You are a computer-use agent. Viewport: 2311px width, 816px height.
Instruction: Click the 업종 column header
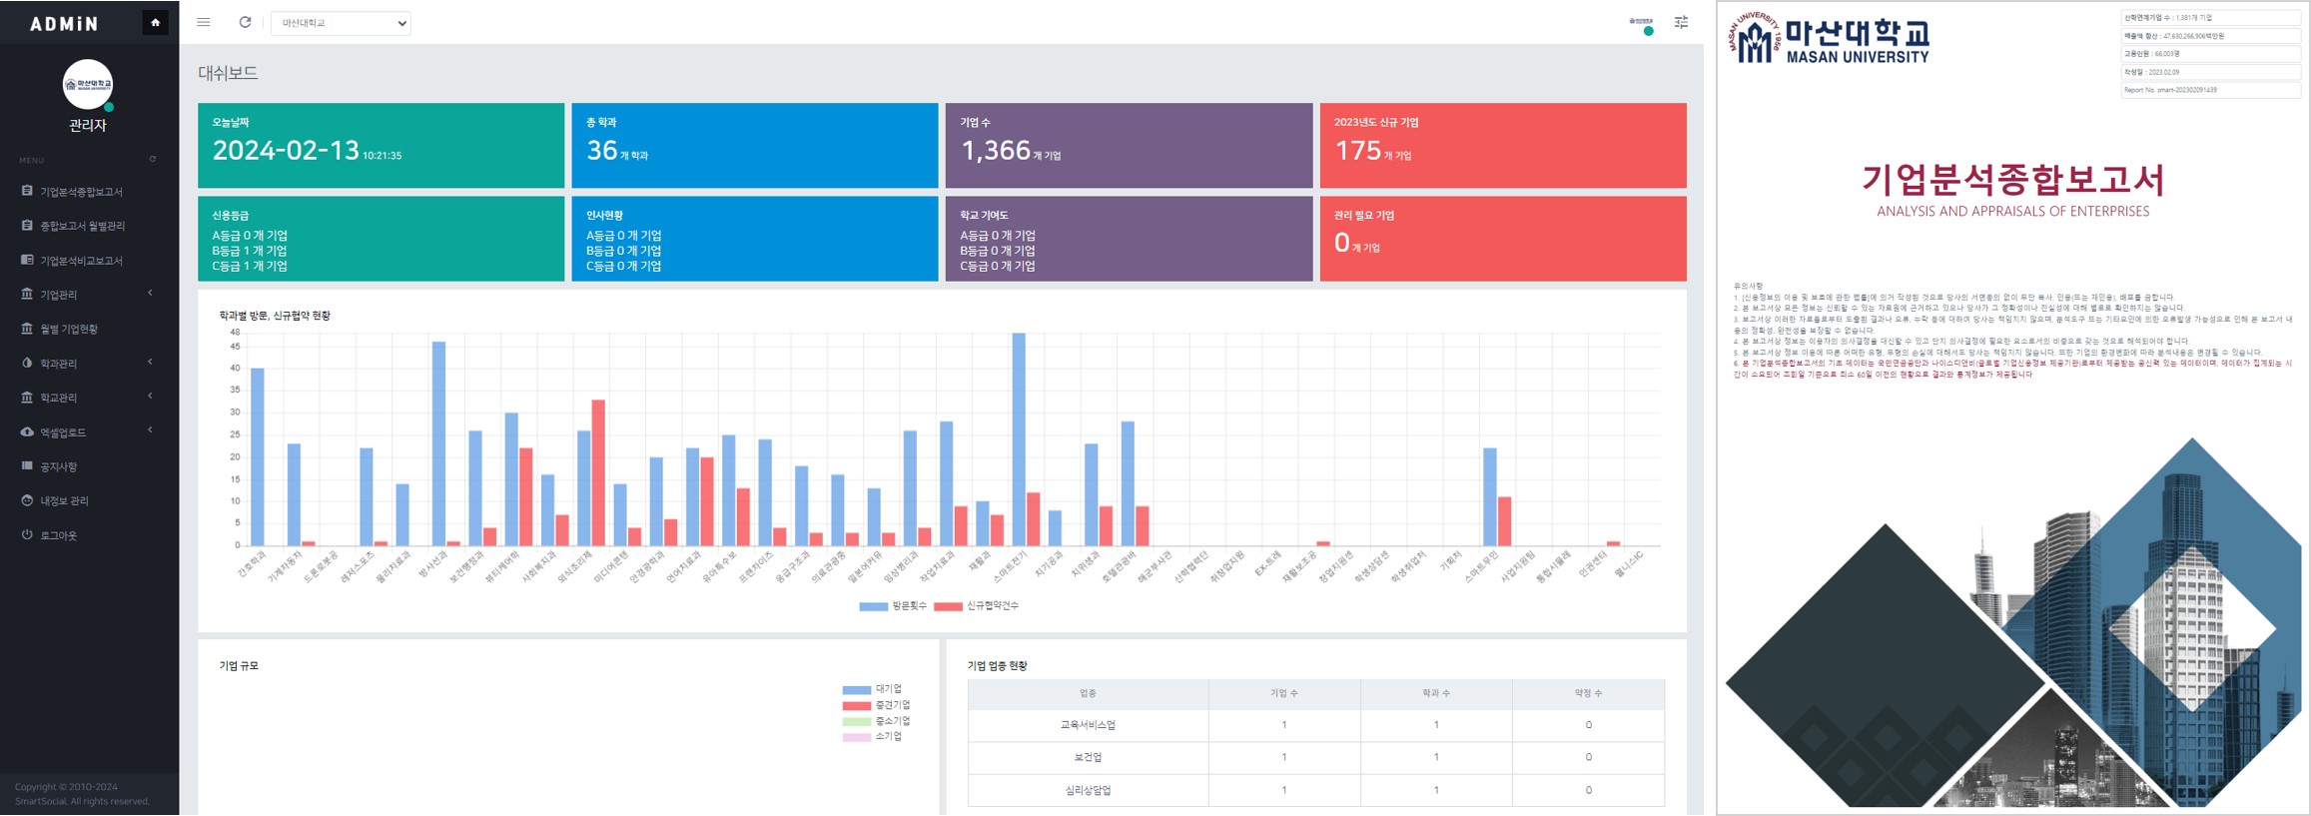click(1088, 693)
